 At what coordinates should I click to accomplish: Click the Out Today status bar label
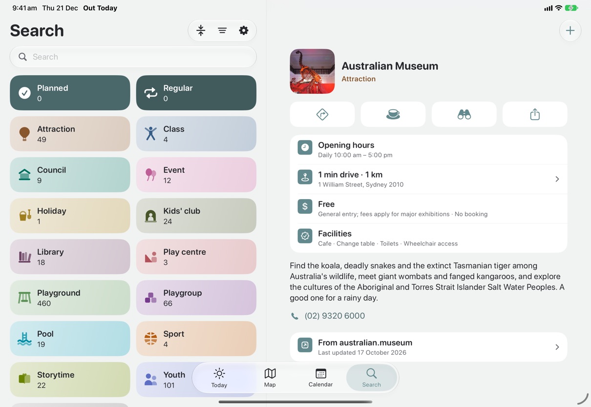(x=100, y=8)
